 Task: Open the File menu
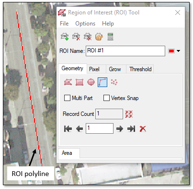(64, 24)
